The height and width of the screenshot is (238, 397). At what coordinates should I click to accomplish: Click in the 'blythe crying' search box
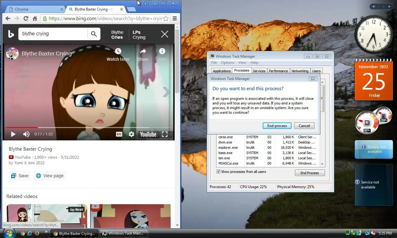[x=53, y=34]
